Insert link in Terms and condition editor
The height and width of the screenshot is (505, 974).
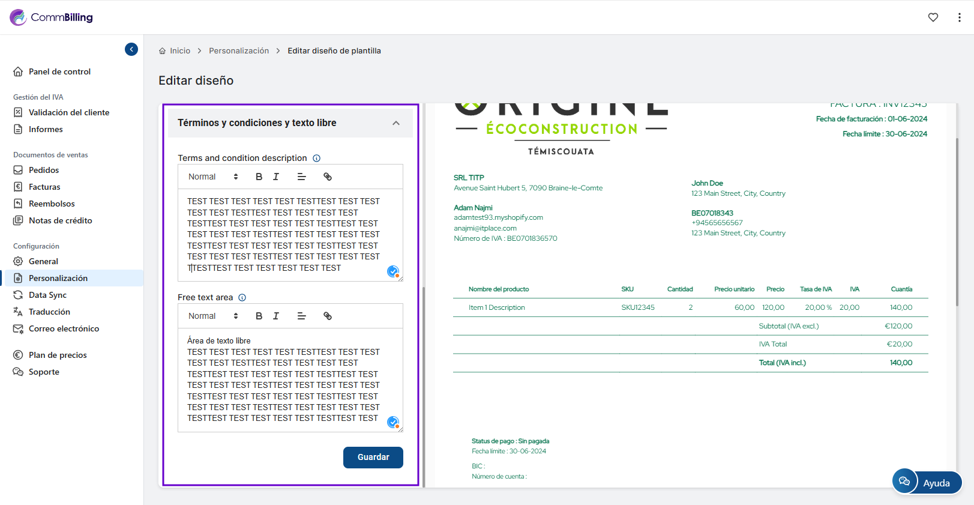coord(328,177)
